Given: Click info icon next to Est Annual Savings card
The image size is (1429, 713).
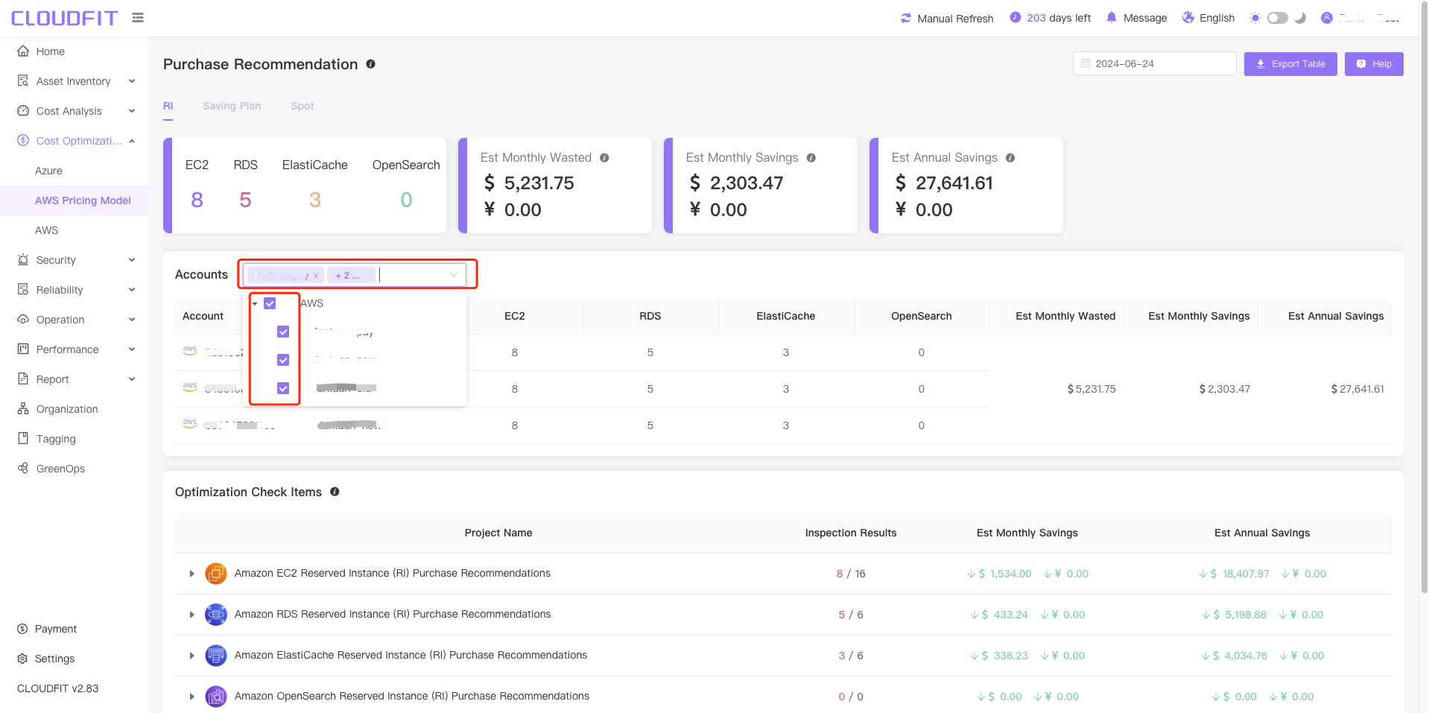Looking at the screenshot, I should [x=1010, y=158].
